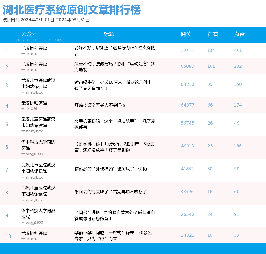This screenshot has height=254, width=266.
Task: Click the 点赞 column header
Action: (x=239, y=34)
